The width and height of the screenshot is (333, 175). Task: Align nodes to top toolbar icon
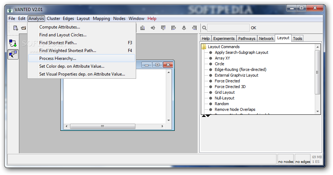163,28
